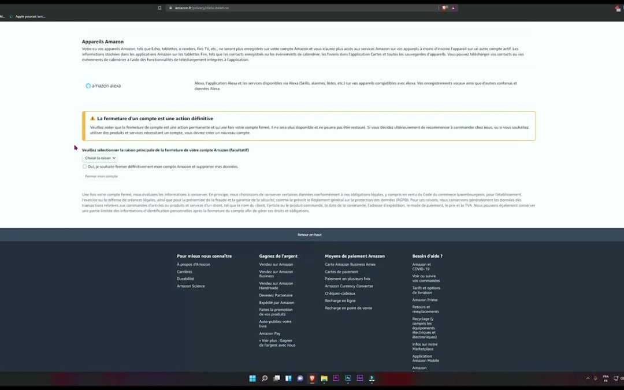Click the microphone tray icon
This screenshot has height=390, width=624.
(x=596, y=378)
